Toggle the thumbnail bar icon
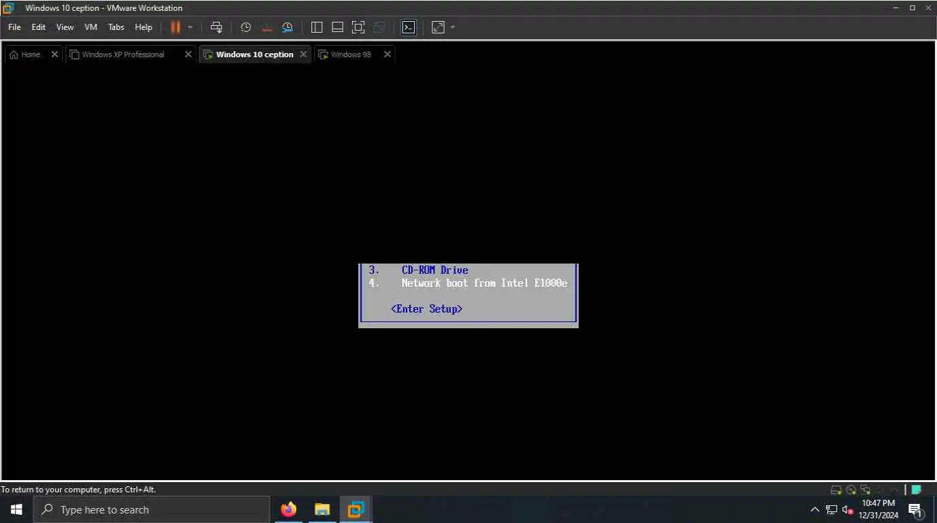This screenshot has width=937, height=523. coord(337,27)
